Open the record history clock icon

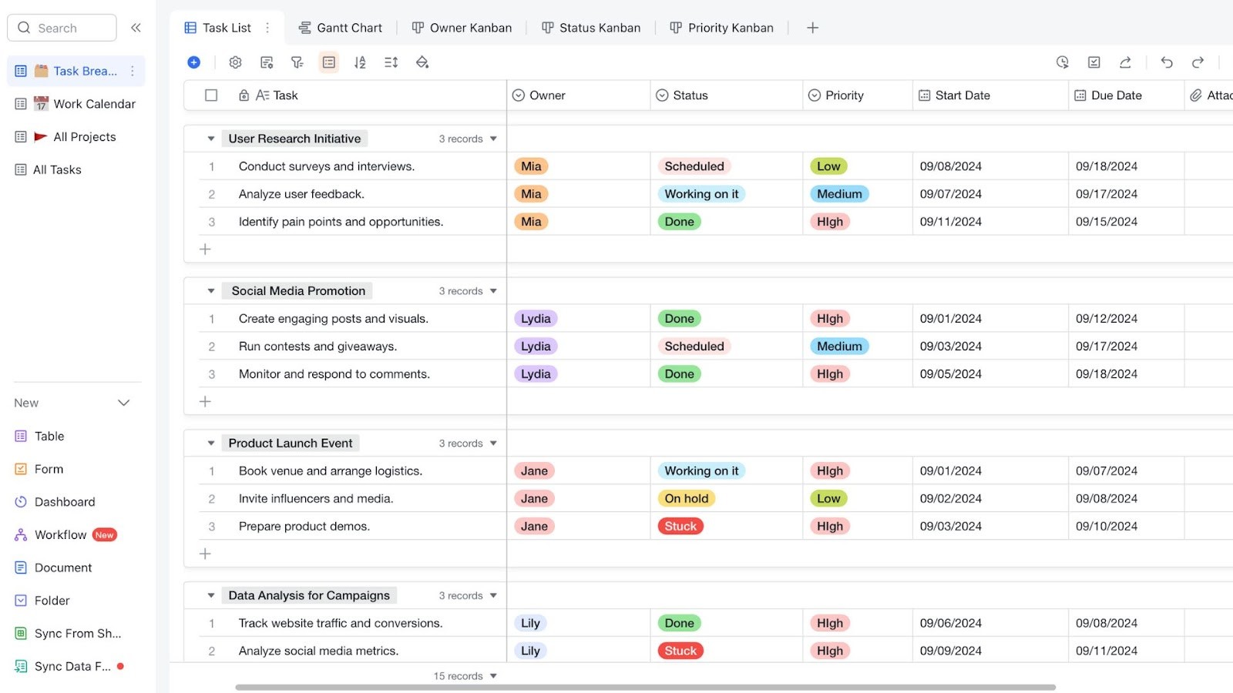pyautogui.click(x=1063, y=62)
